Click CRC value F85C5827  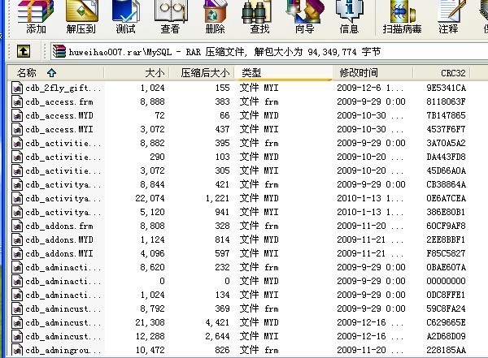pyautogui.click(x=446, y=253)
